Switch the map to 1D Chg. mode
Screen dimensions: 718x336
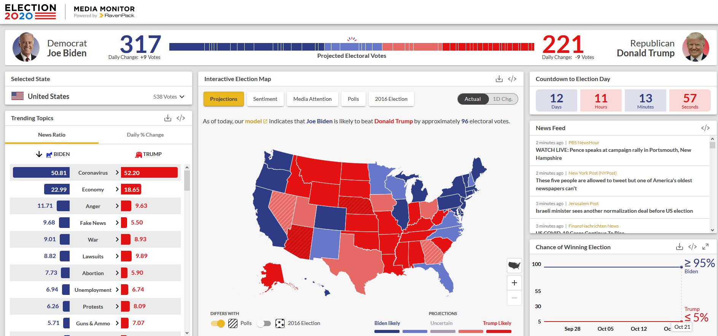pyautogui.click(x=502, y=99)
